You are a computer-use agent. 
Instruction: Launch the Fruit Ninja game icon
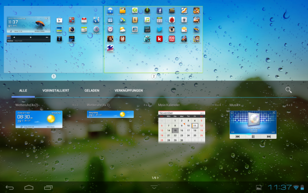click(196, 10)
